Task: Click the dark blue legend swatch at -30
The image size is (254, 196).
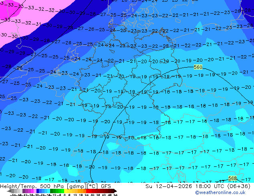Action: pyautogui.click(x=38, y=191)
